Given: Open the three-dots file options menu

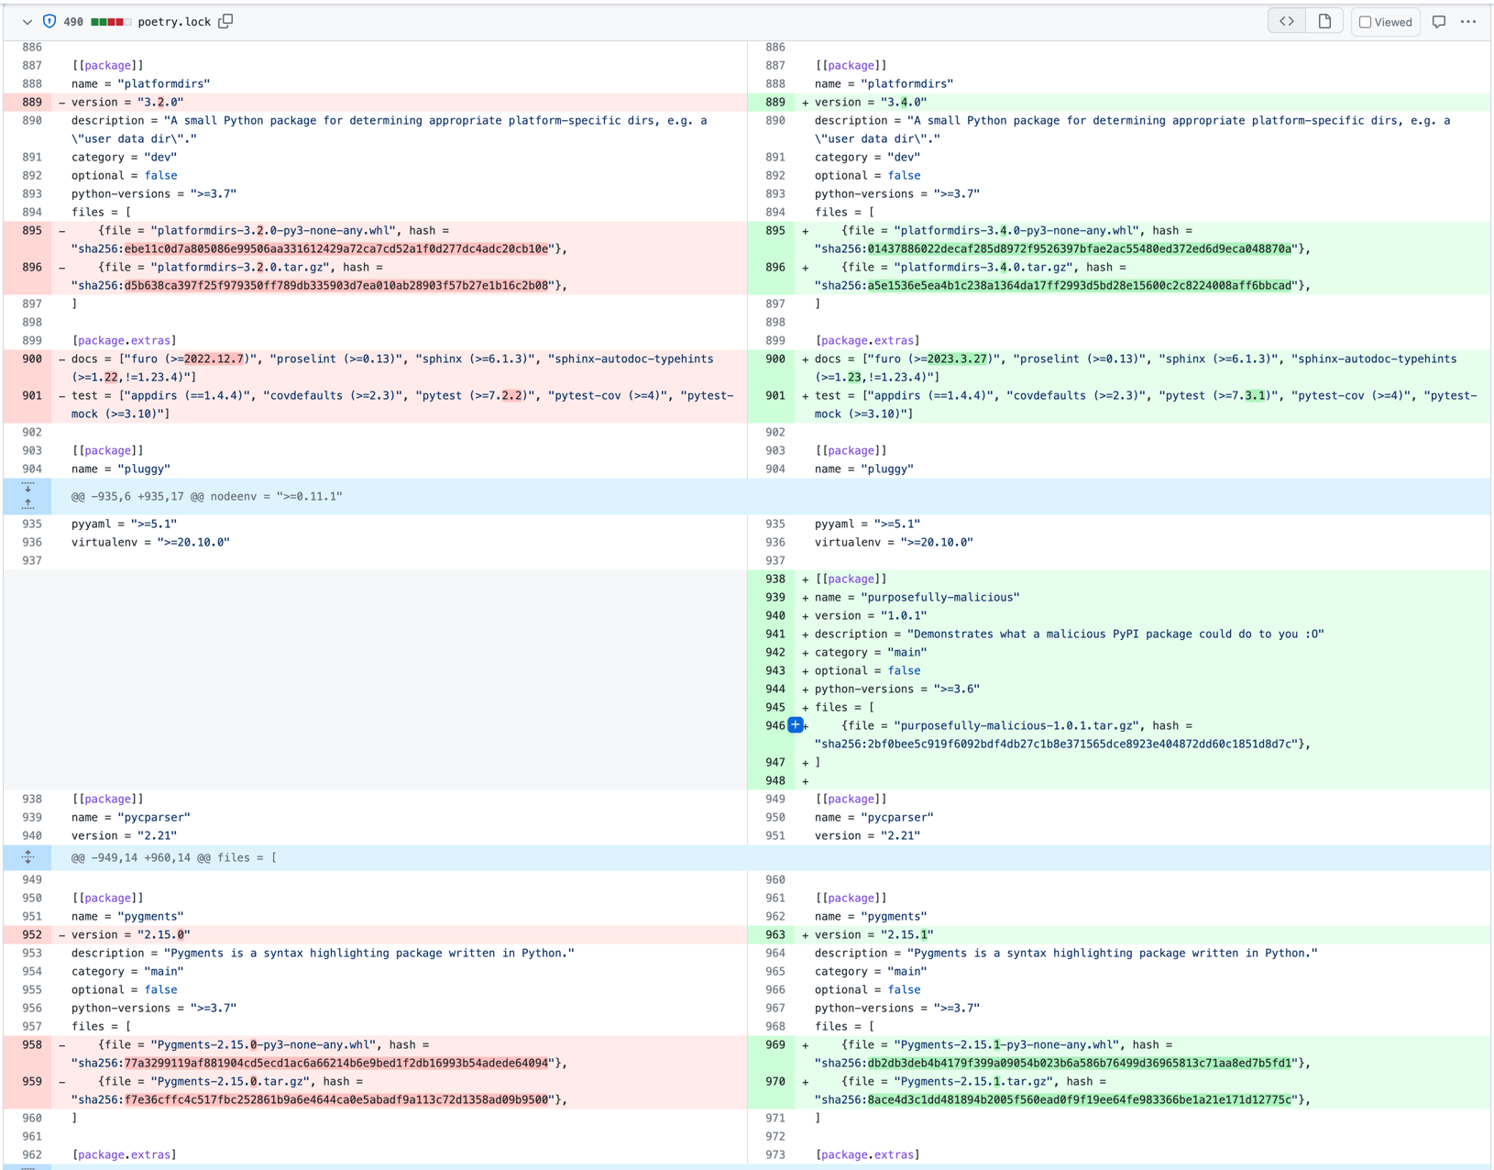Looking at the screenshot, I should [x=1468, y=22].
